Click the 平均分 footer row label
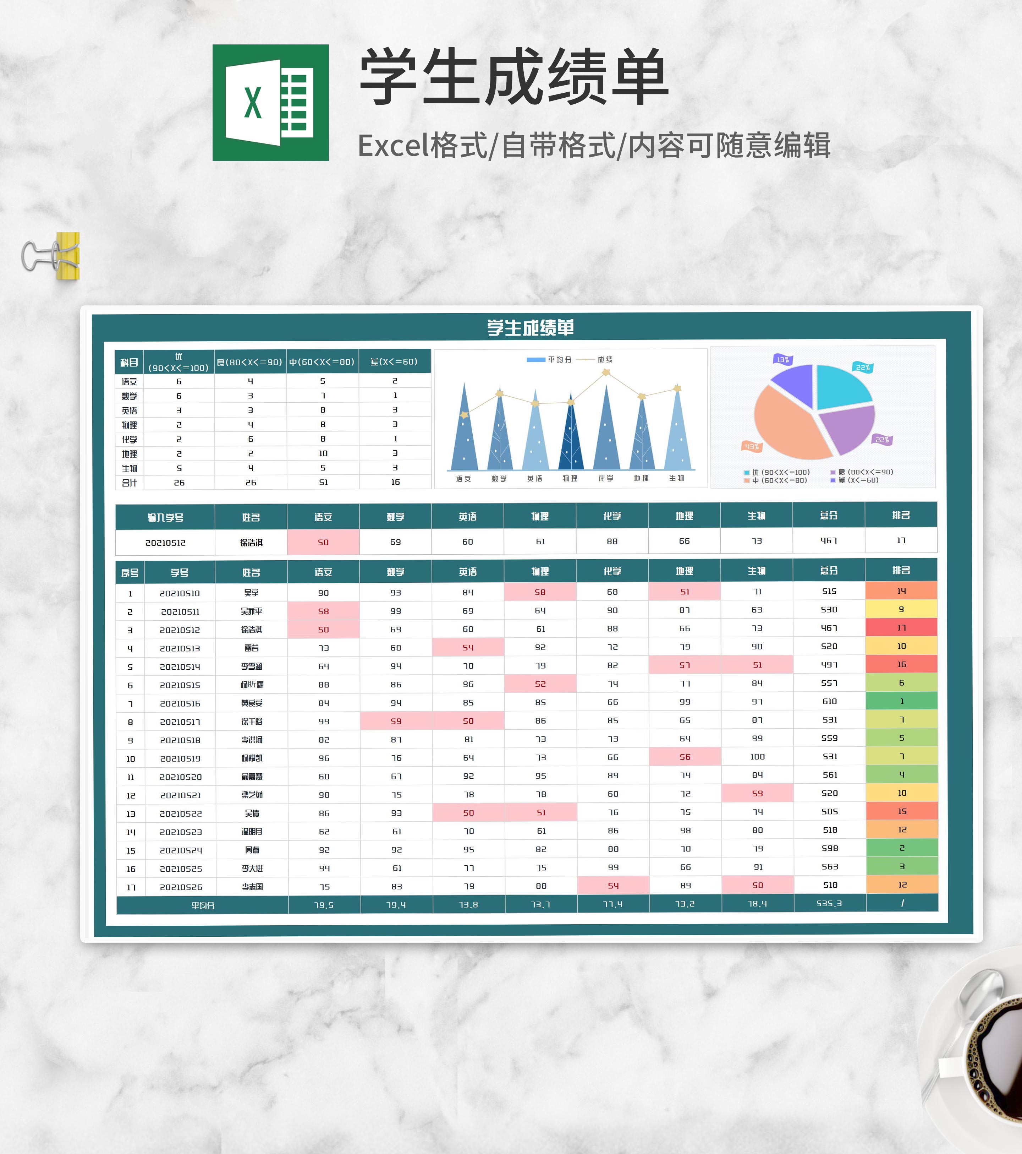Image resolution: width=1022 pixels, height=1154 pixels. pyautogui.click(x=203, y=905)
